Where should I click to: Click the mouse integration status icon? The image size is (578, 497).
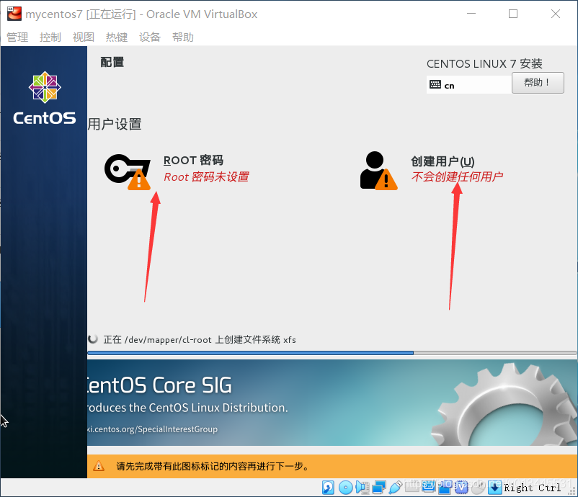[x=478, y=488]
